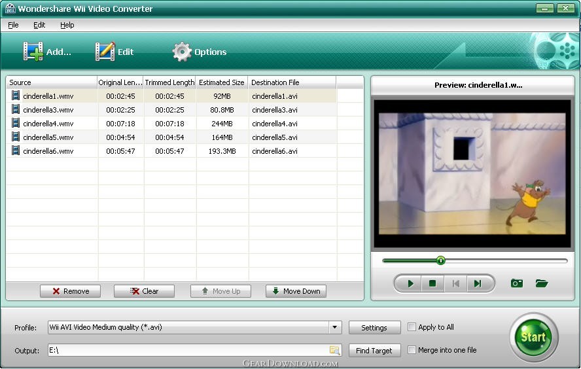Sort by the Source column header
The height and width of the screenshot is (369, 581).
pyautogui.click(x=52, y=82)
